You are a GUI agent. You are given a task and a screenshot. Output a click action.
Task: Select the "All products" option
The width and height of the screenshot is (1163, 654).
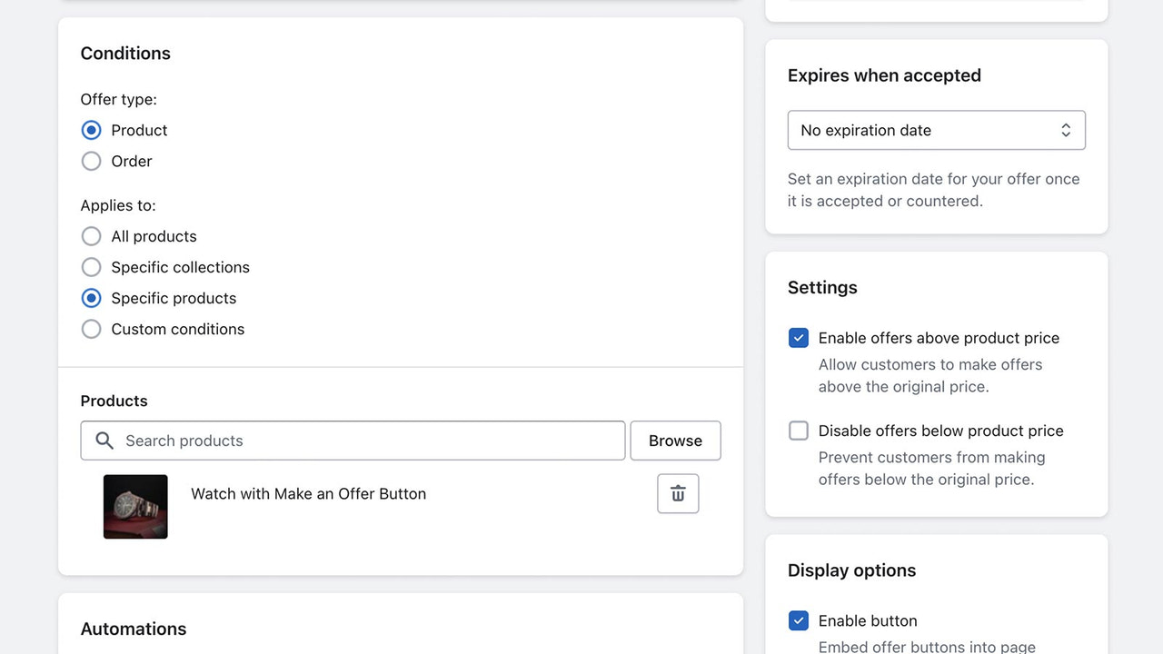(x=91, y=236)
